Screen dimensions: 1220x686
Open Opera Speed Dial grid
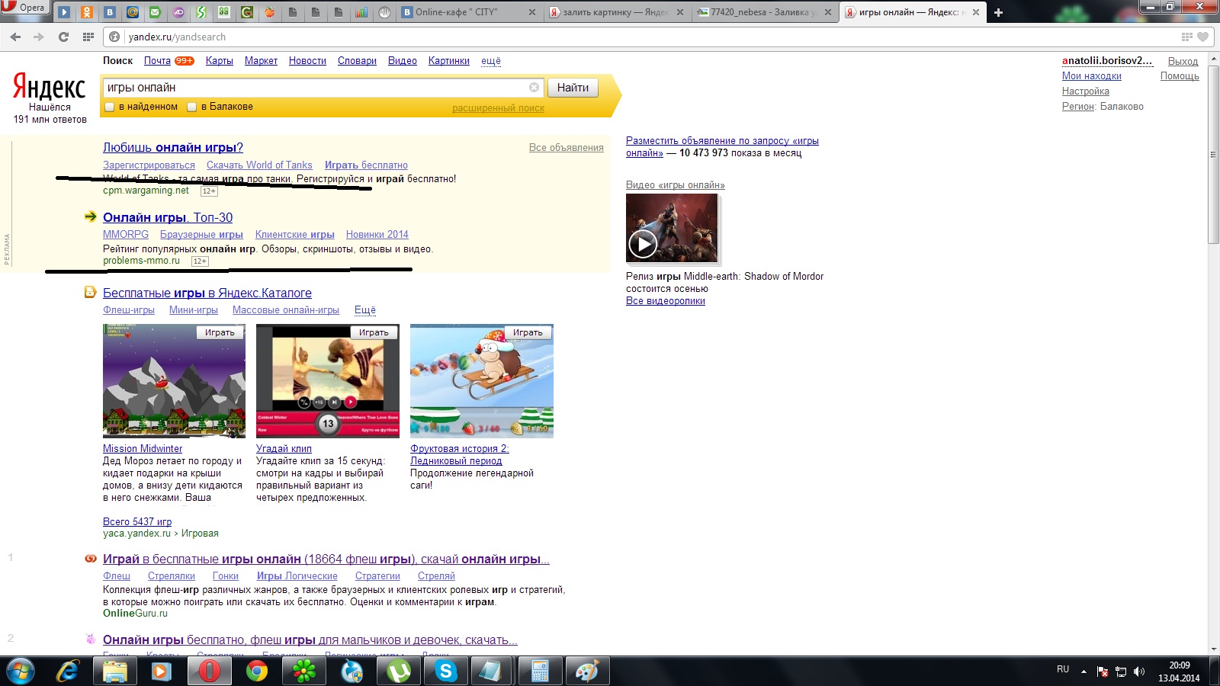88,37
